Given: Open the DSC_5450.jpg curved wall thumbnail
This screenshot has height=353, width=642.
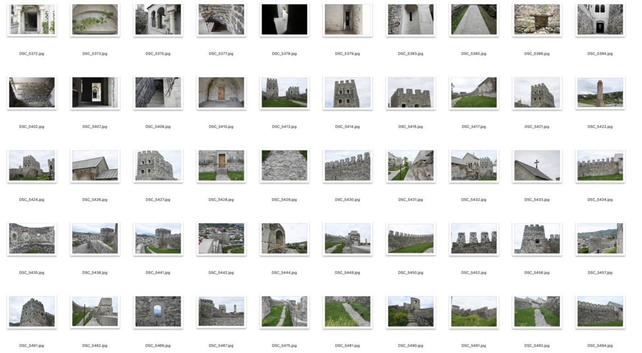Looking at the screenshot, I should coord(411,238).
